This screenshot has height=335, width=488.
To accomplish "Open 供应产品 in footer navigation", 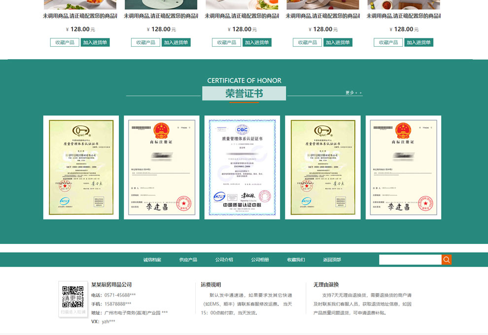I will coord(188,260).
